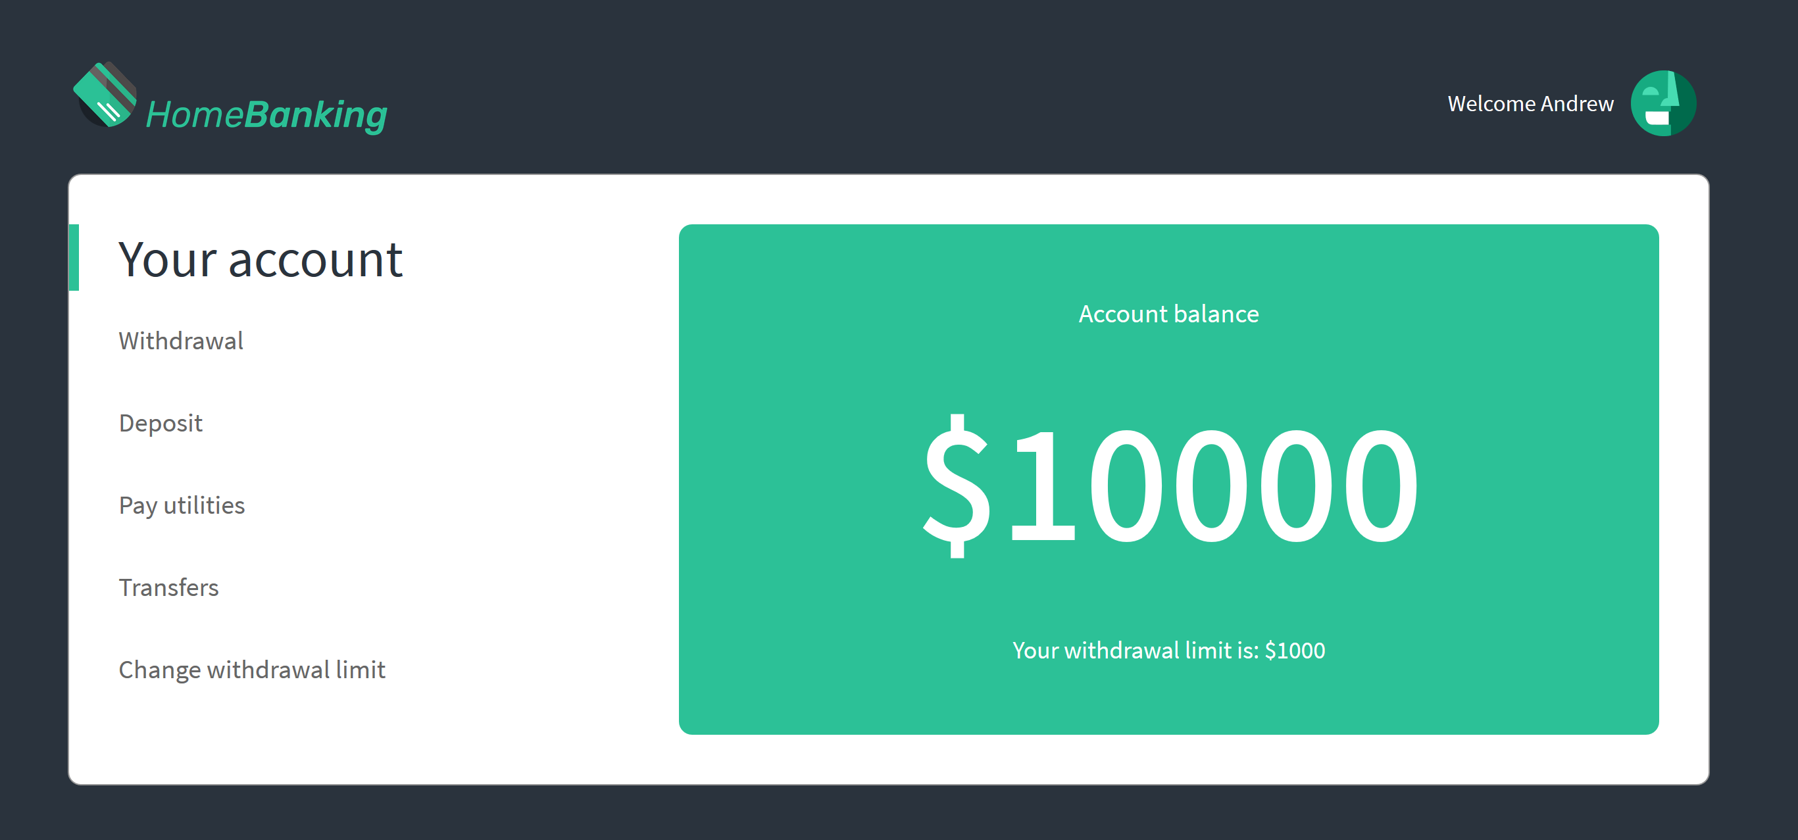Click the $1000 withdrawal limit value
The width and height of the screenshot is (1798, 840).
click(1295, 651)
